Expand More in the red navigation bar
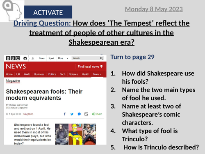The width and height of the screenshot is (205, 154). [97, 74]
